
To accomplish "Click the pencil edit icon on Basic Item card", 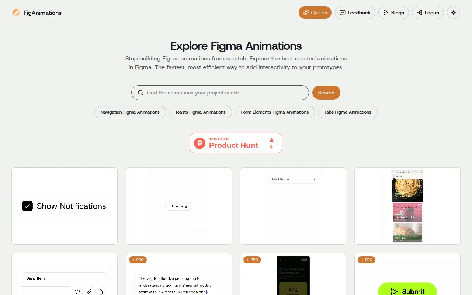I will pos(89,292).
